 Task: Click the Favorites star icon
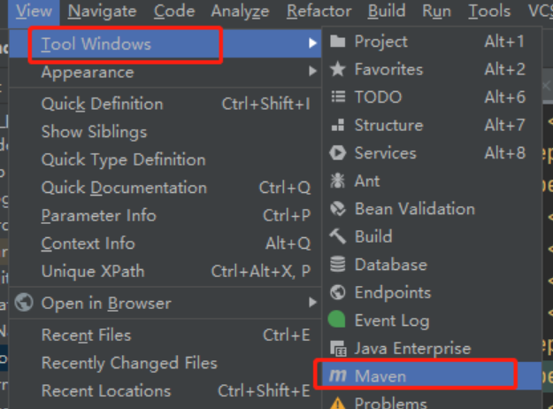pos(337,69)
